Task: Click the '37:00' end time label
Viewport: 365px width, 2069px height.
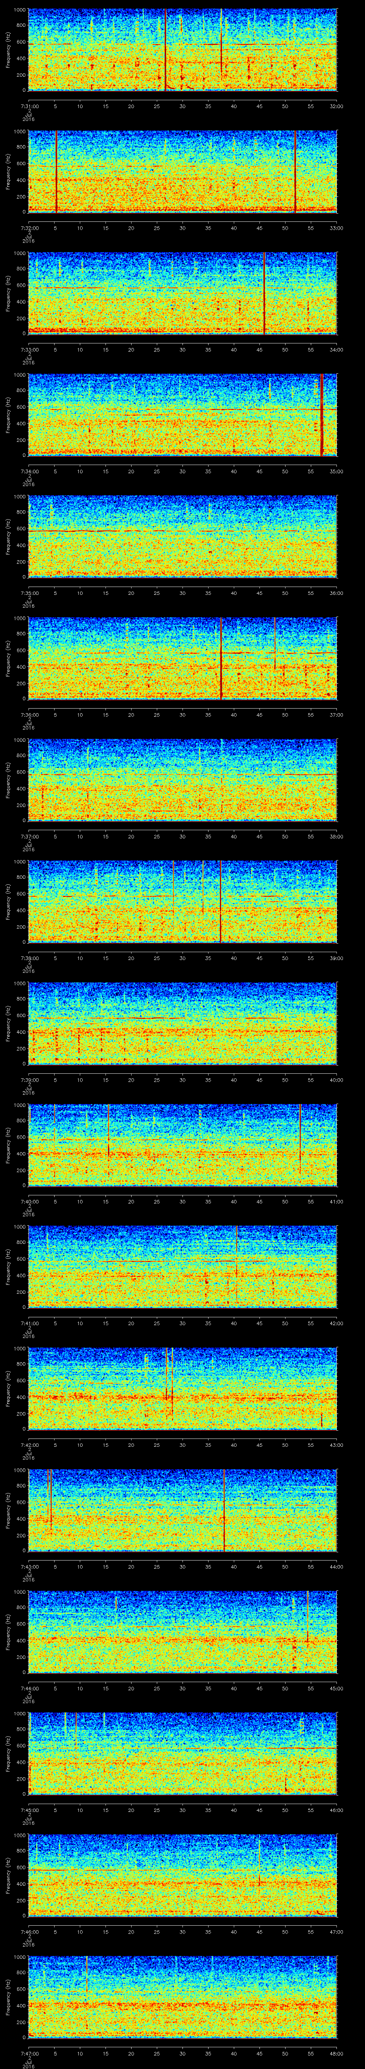Action: coord(336,716)
